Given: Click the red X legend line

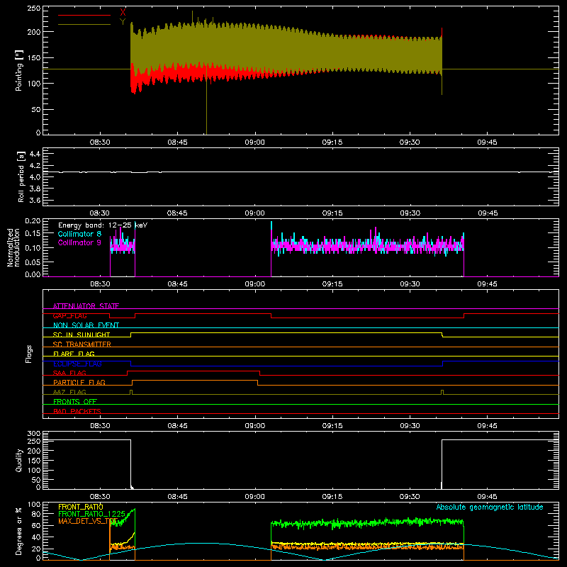Looking at the screenshot, I should pos(84,15).
